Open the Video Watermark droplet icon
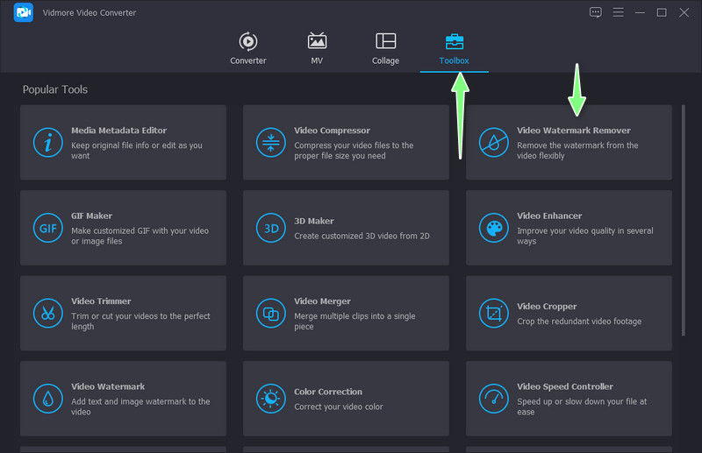This screenshot has height=453, width=702. pos(48,399)
